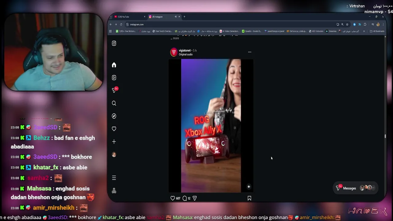Select the (9) Instagram tab
The height and width of the screenshot is (221, 393).
[164, 17]
